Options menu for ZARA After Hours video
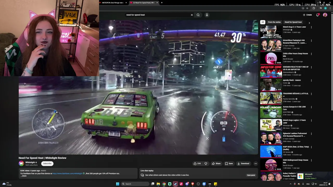Screen dimensions: 333x187 pos(311,54)
